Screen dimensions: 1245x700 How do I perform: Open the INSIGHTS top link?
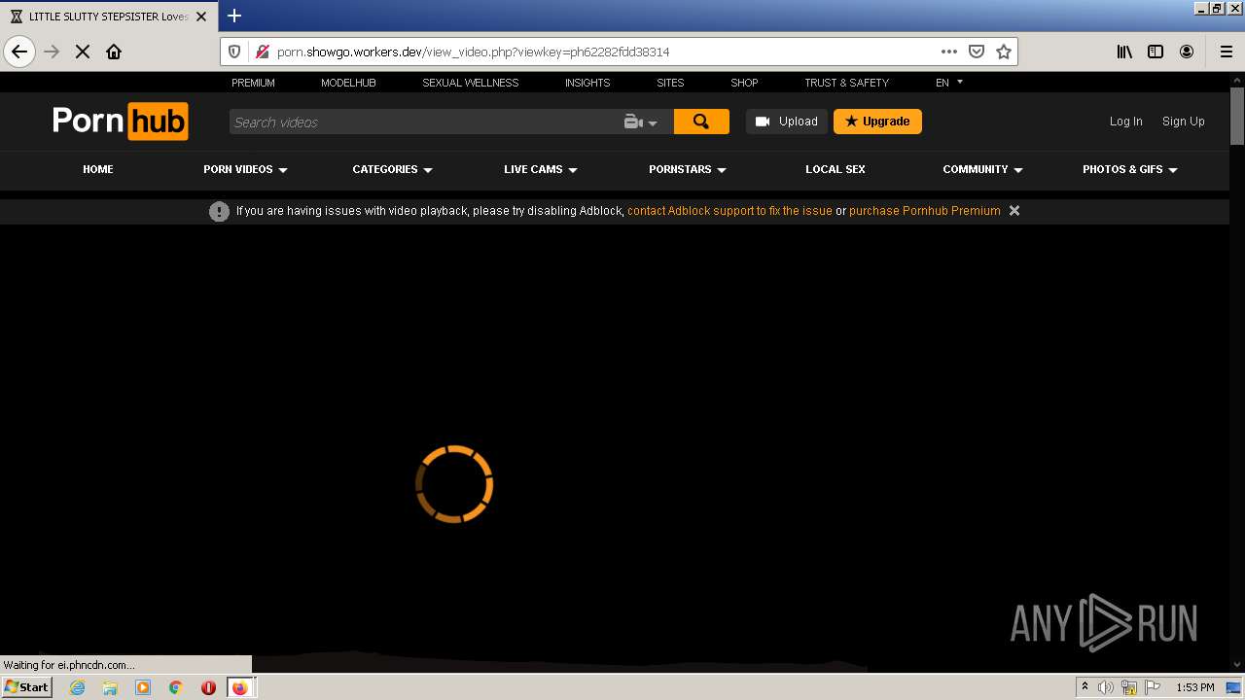click(x=587, y=83)
